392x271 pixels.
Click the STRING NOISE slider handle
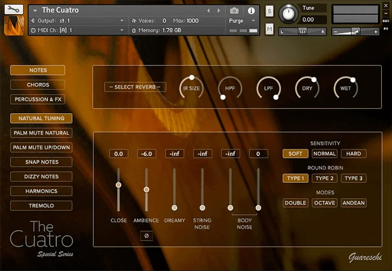pos(202,208)
